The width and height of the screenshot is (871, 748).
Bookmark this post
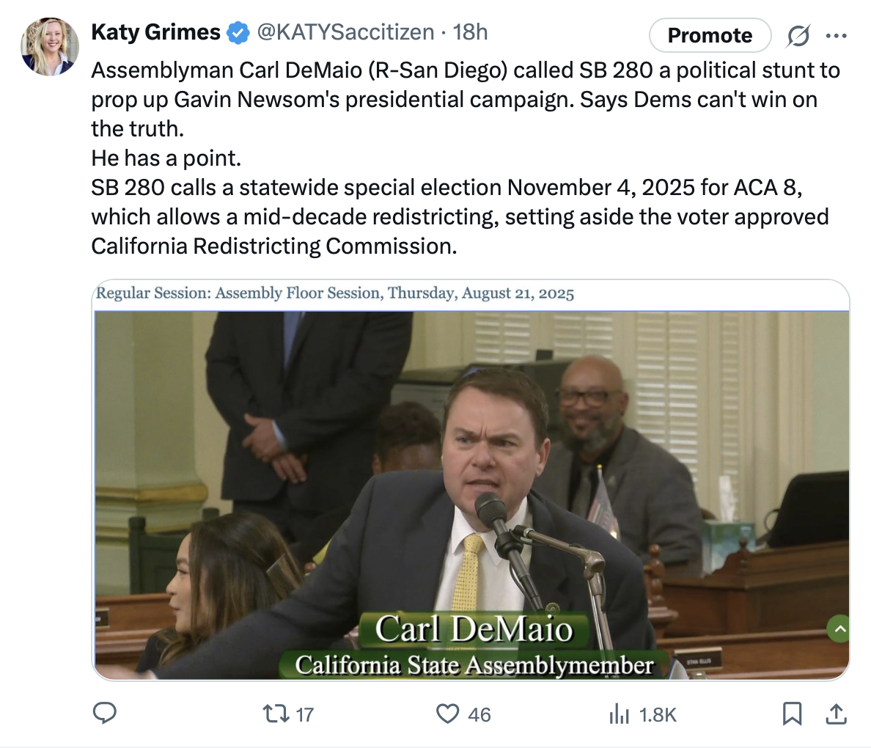tap(792, 714)
